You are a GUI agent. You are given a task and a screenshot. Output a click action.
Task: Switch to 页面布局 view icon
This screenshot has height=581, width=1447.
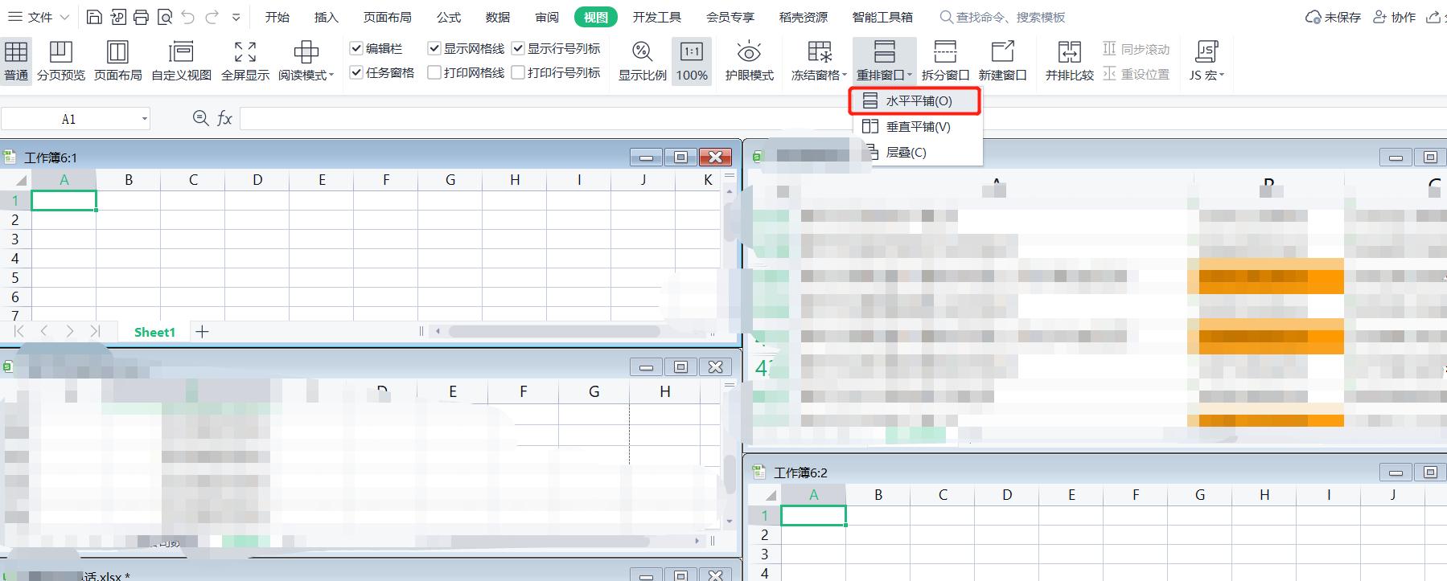118,61
